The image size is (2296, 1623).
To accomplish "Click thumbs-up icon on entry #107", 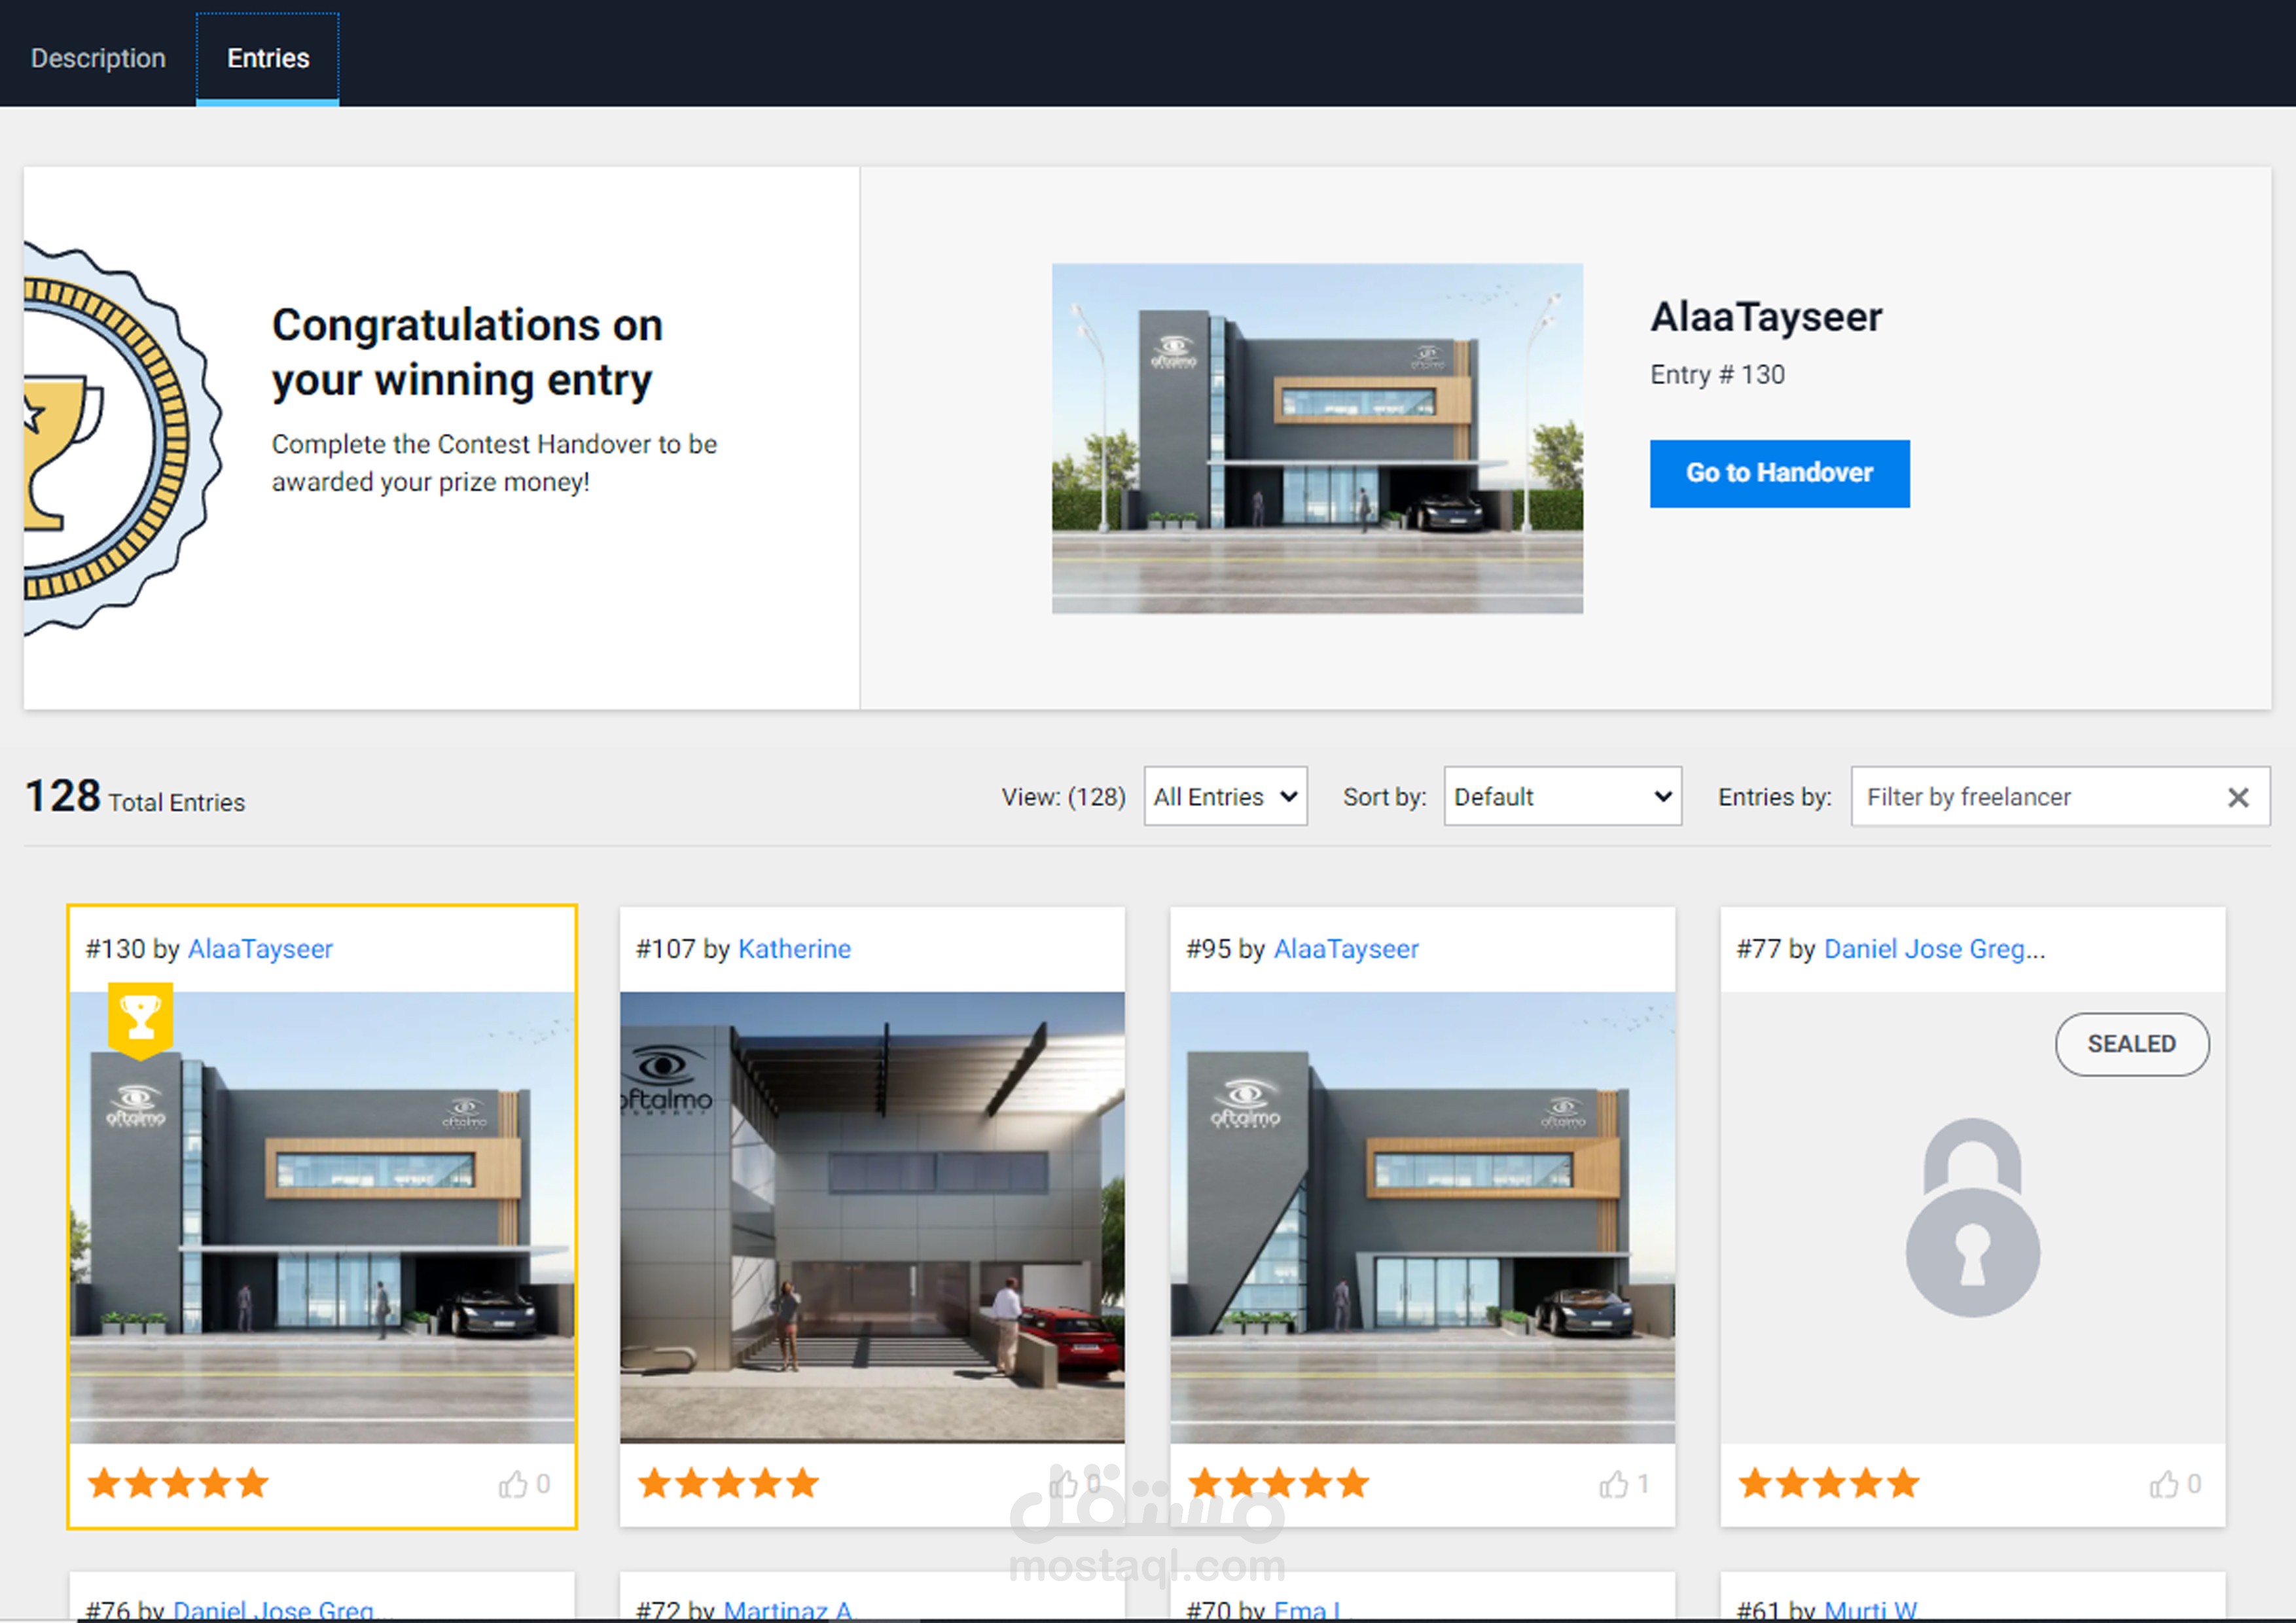I will click(1063, 1484).
